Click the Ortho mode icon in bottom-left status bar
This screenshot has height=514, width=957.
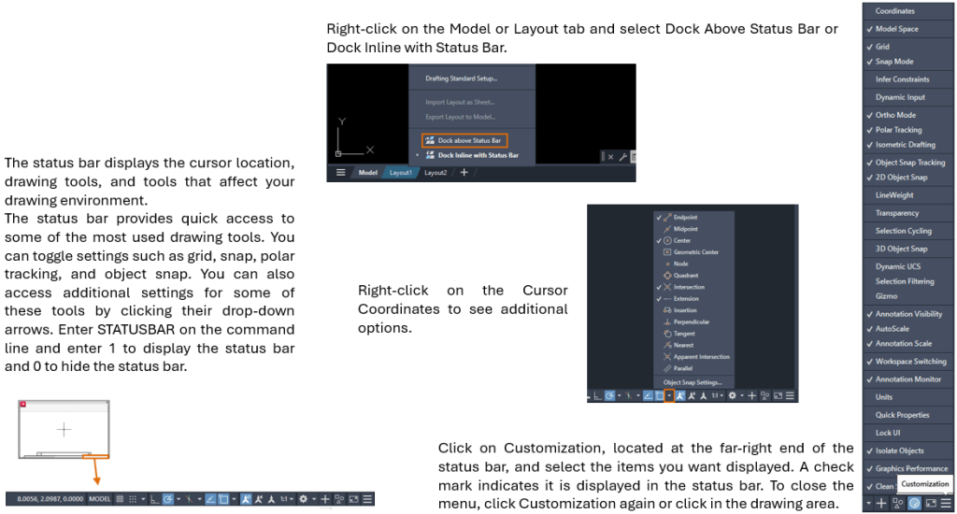(155, 499)
